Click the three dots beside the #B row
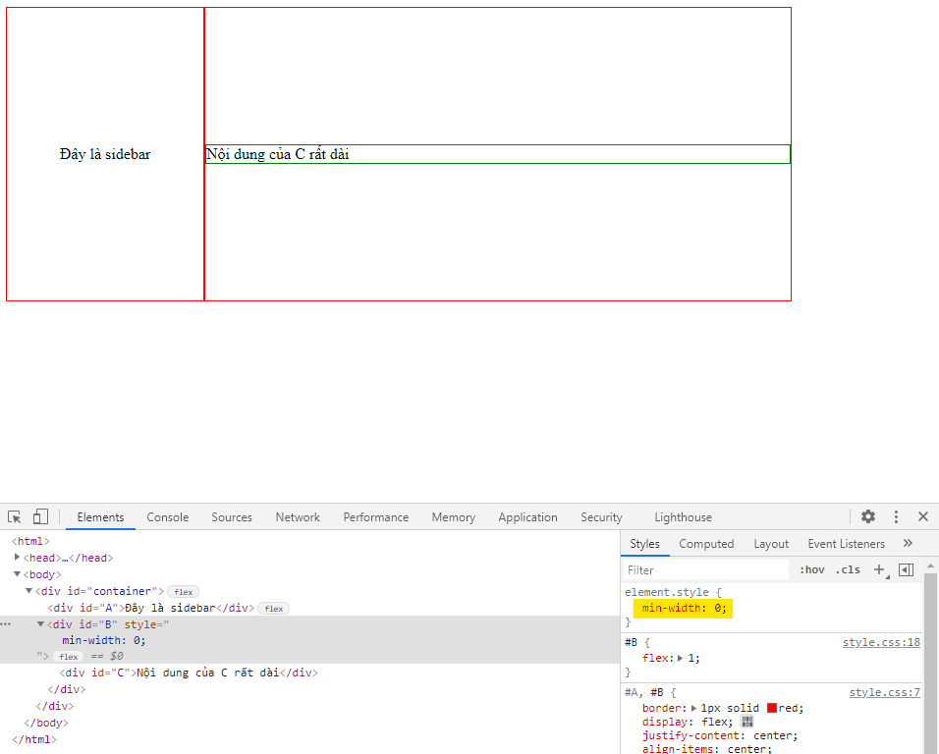This screenshot has height=754, width=939. (x=5, y=624)
